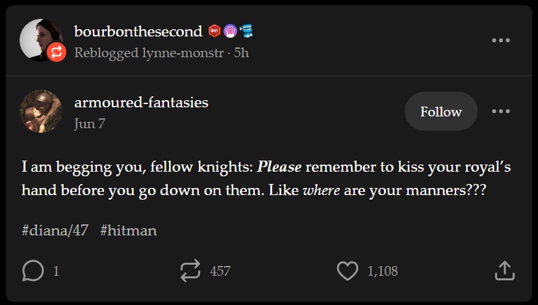Like the post with the heart icon
Viewport: 538px width, 305px height.
[348, 271]
